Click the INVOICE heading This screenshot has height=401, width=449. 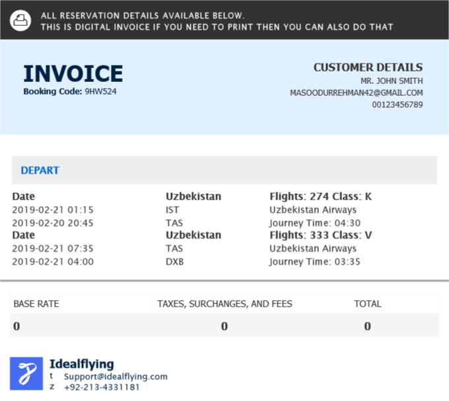coord(73,74)
